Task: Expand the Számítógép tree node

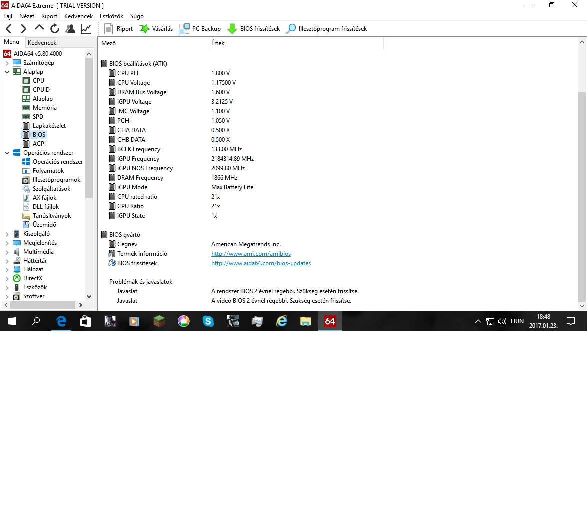Action: 7,63
